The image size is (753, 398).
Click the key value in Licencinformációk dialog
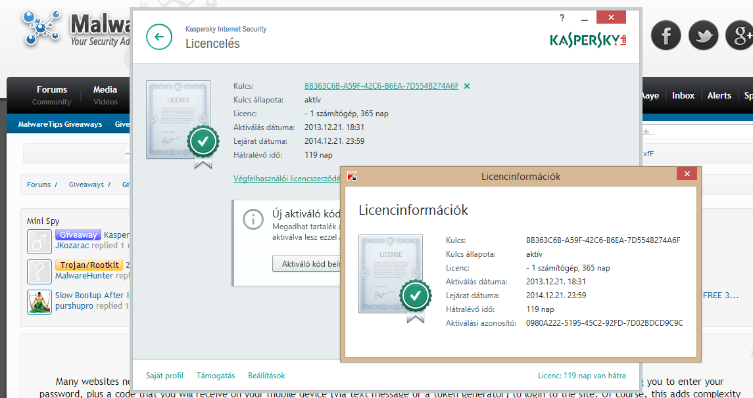pos(603,240)
